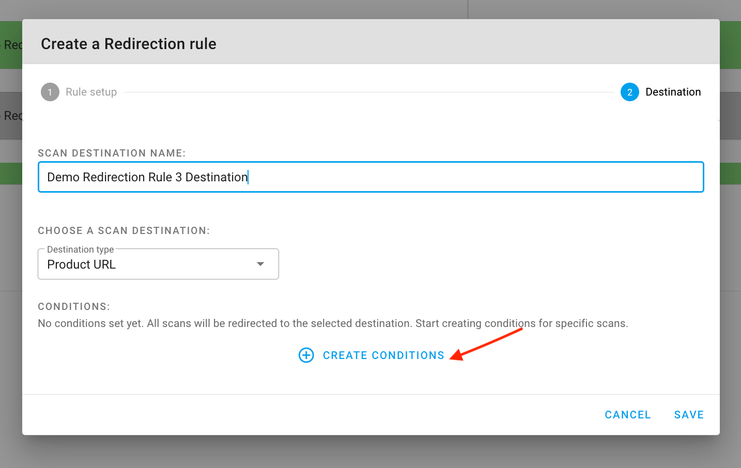The image size is (741, 468).
Task: Click the step 2 circle icon
Action: pyautogui.click(x=629, y=92)
